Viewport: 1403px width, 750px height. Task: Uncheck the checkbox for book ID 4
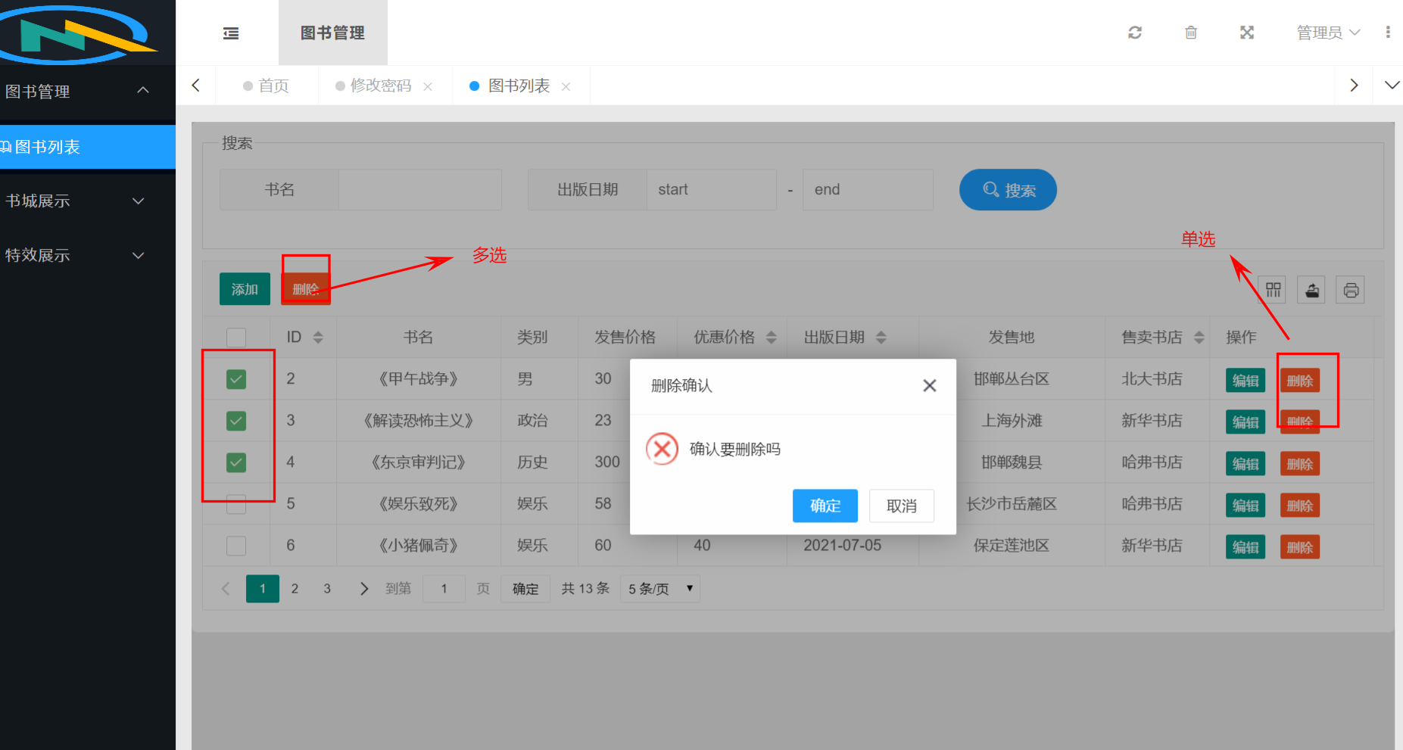pos(236,462)
